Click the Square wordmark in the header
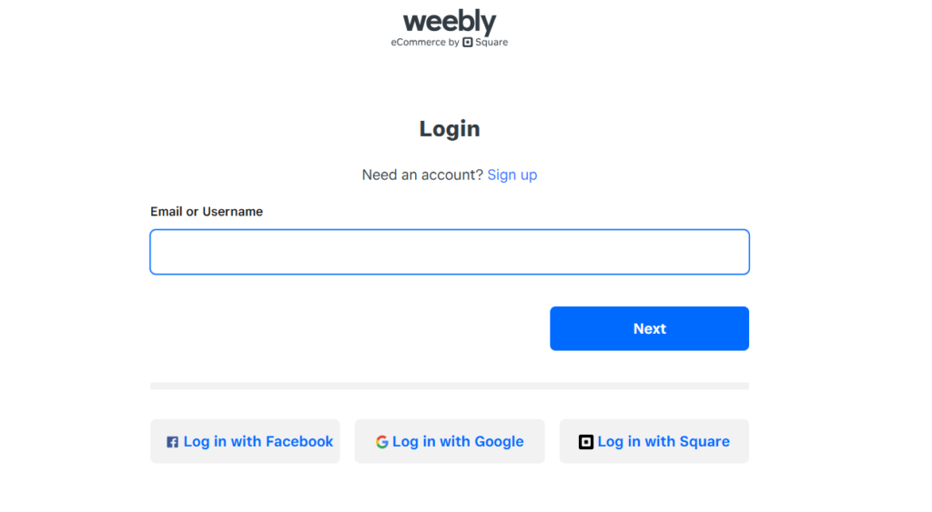Screen dimensions: 932x512 491,42
